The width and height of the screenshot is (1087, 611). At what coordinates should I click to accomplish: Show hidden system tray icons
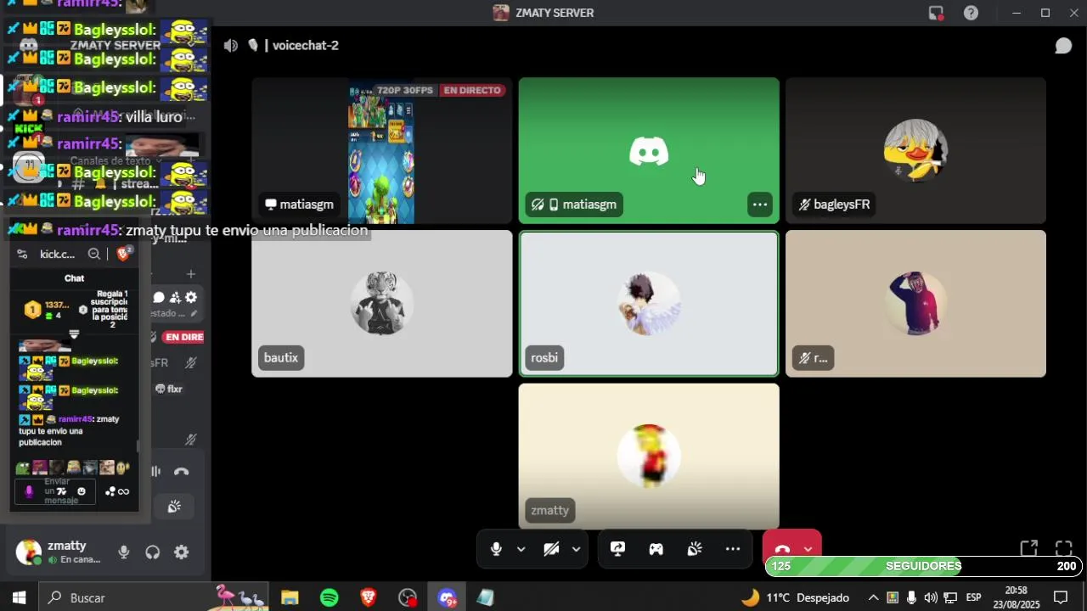click(873, 597)
